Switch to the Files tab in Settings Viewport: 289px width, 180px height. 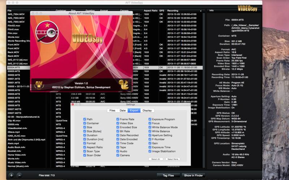click(112, 111)
